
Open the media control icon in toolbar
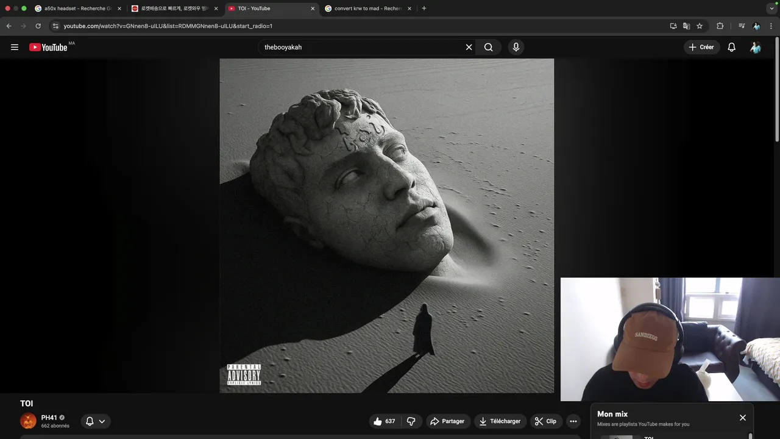(x=742, y=26)
